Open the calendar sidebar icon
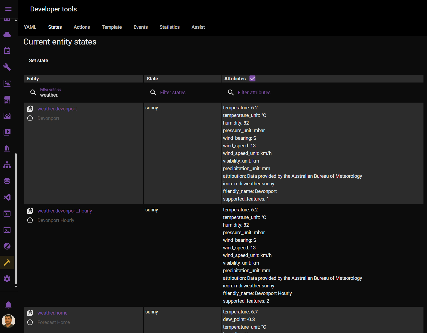 [x=7, y=51]
